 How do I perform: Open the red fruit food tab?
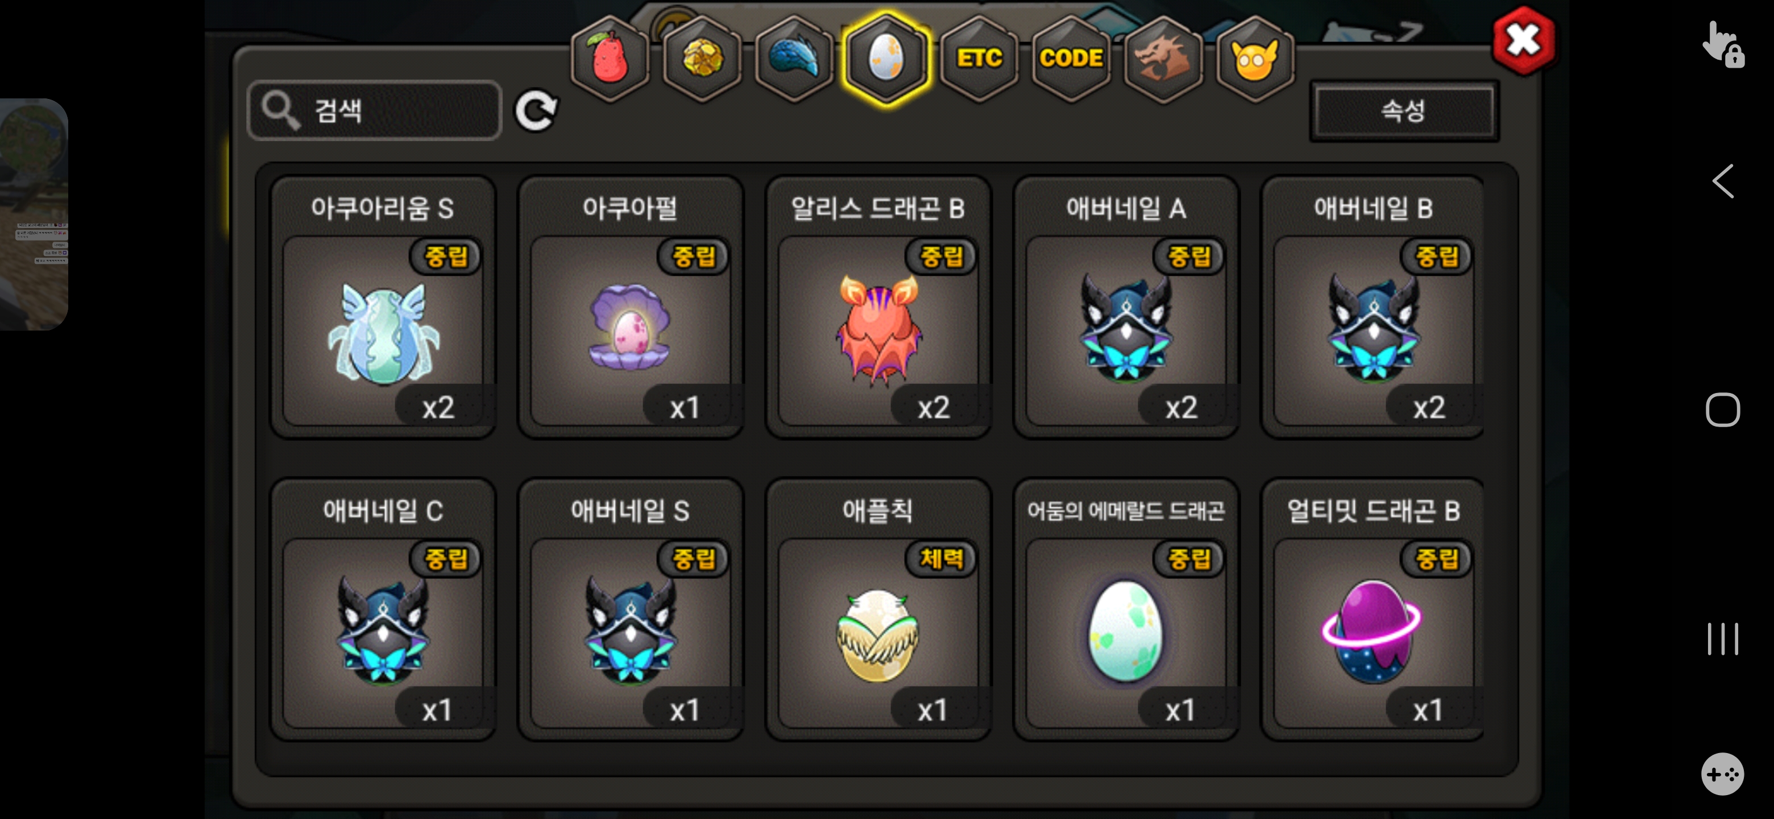(610, 59)
